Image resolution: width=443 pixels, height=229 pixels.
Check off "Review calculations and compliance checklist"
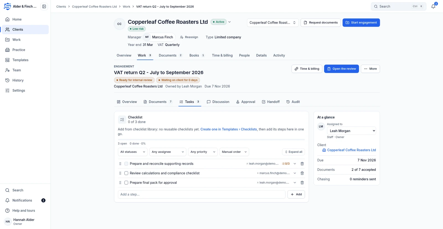pyautogui.click(x=126, y=173)
